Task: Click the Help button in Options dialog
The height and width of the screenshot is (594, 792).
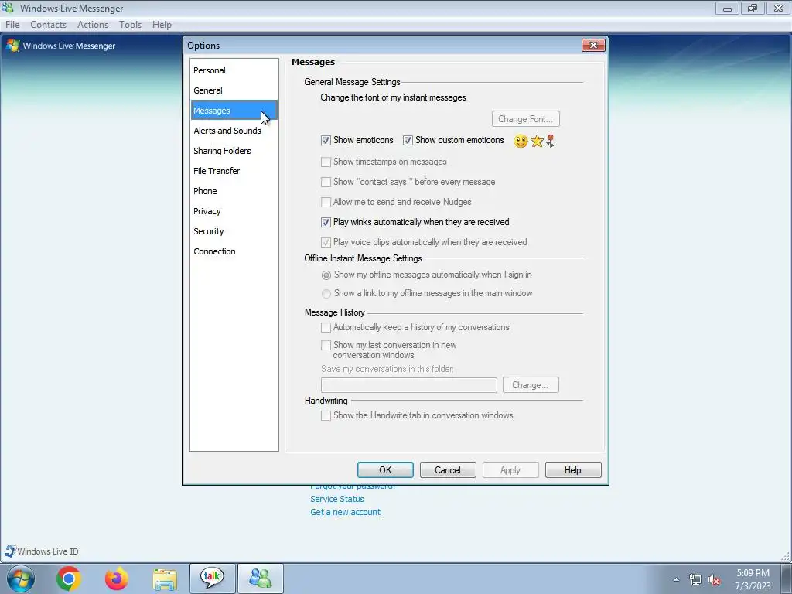Action: pyautogui.click(x=573, y=470)
